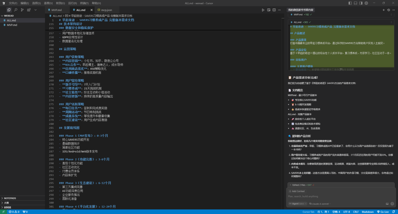Open chat panel more options

(x=394, y=10)
